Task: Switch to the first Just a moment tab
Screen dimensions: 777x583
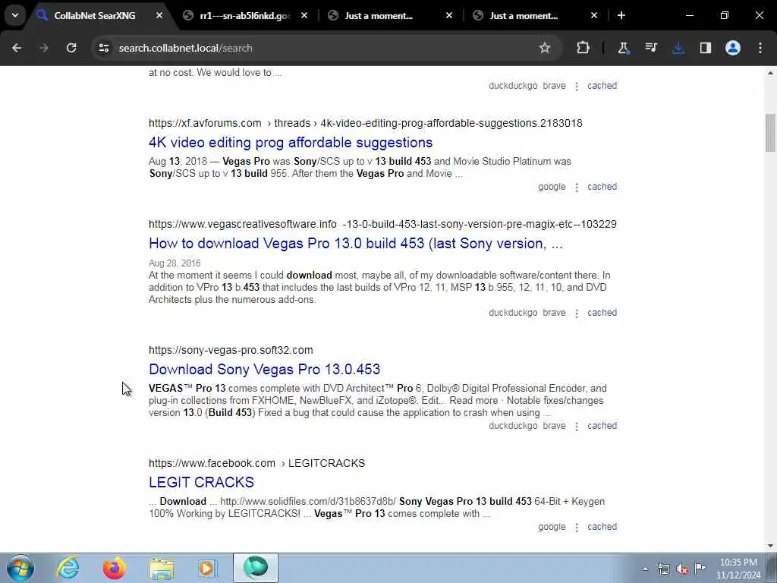Action: (x=379, y=16)
